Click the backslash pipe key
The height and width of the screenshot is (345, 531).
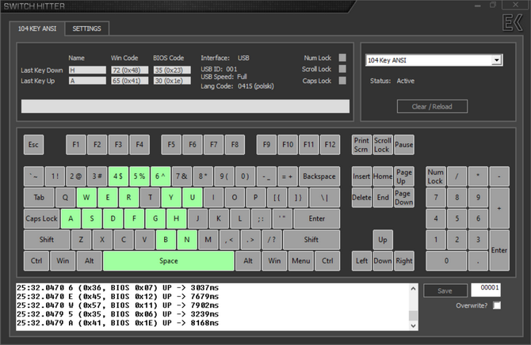point(324,198)
